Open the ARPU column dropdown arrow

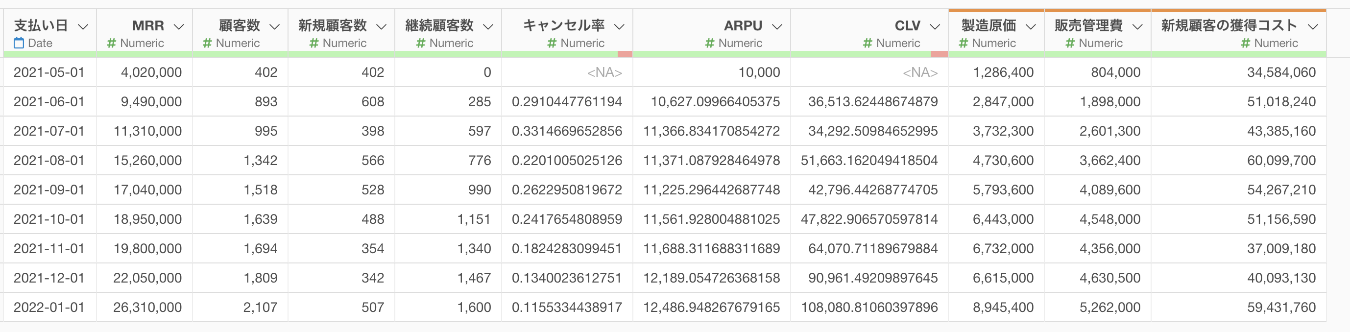[x=777, y=27]
